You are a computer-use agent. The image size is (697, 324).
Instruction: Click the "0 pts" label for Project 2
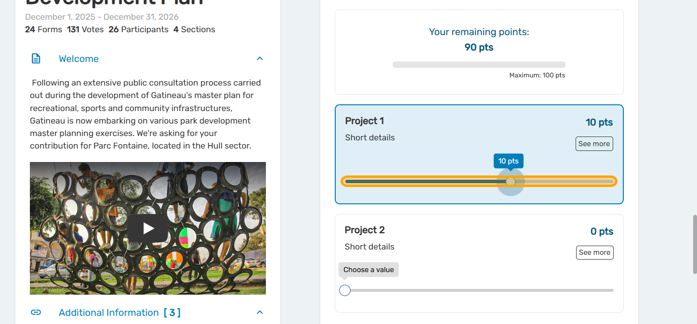click(x=602, y=231)
